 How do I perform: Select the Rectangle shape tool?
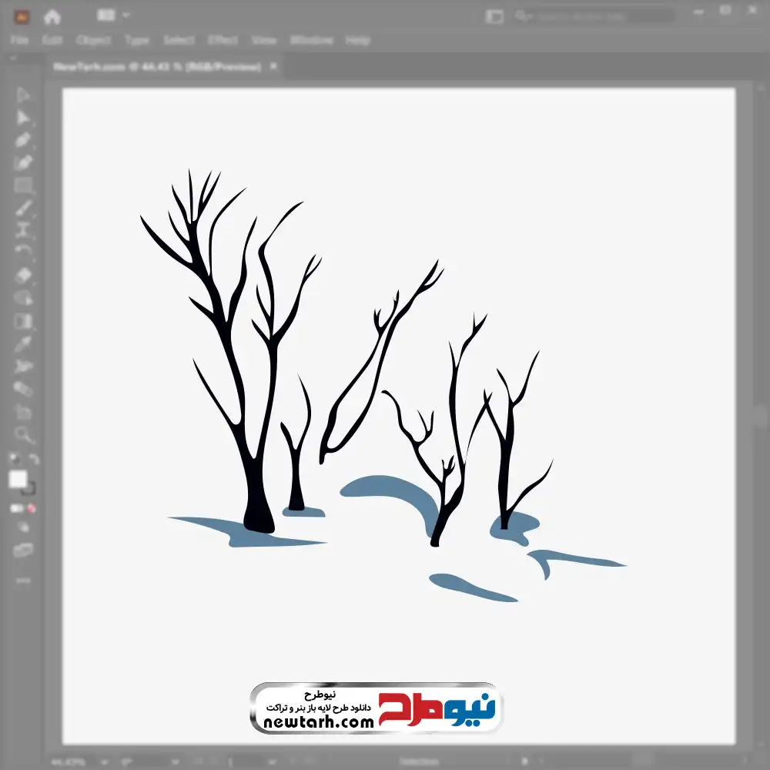click(x=23, y=186)
